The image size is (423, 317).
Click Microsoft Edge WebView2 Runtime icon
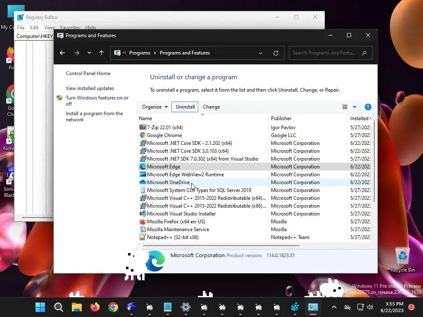pos(143,175)
